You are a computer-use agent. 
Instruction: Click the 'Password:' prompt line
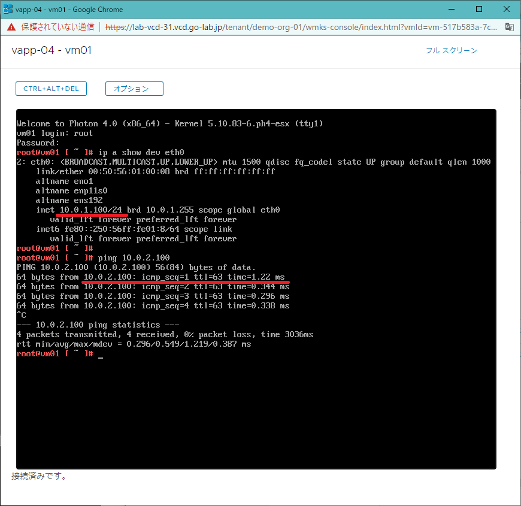pos(38,143)
